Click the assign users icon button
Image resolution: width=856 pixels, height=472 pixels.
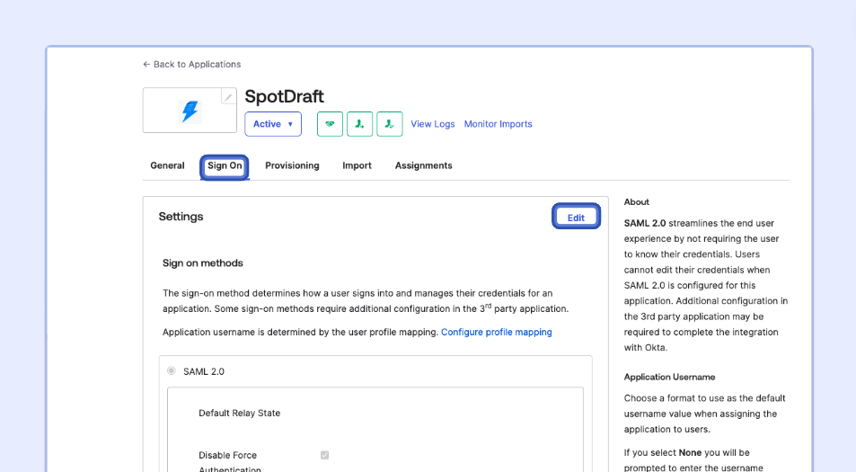pos(360,124)
